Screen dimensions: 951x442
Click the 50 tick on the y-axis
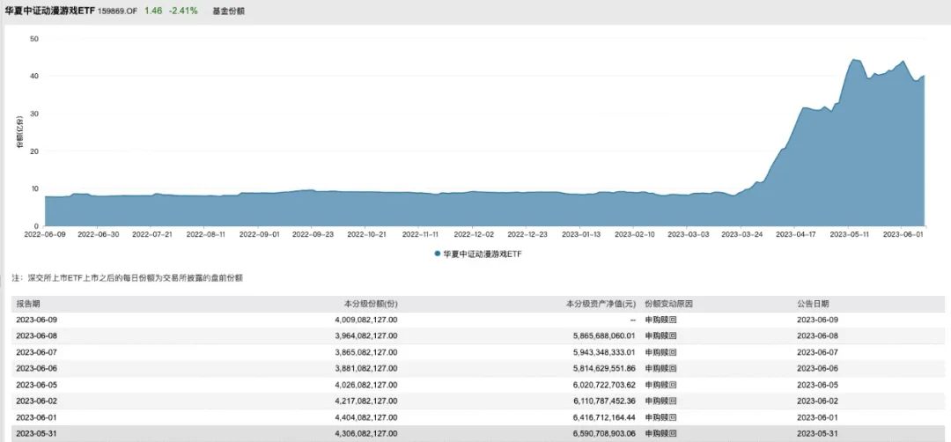tap(33, 39)
